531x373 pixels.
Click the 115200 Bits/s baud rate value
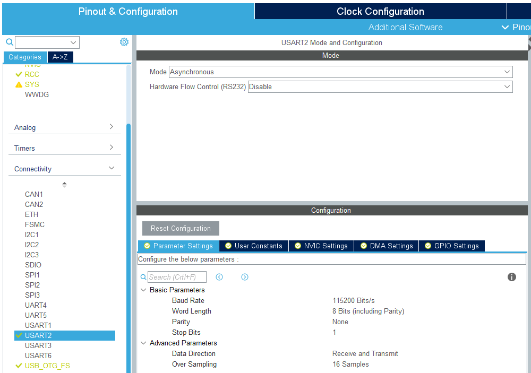(354, 300)
